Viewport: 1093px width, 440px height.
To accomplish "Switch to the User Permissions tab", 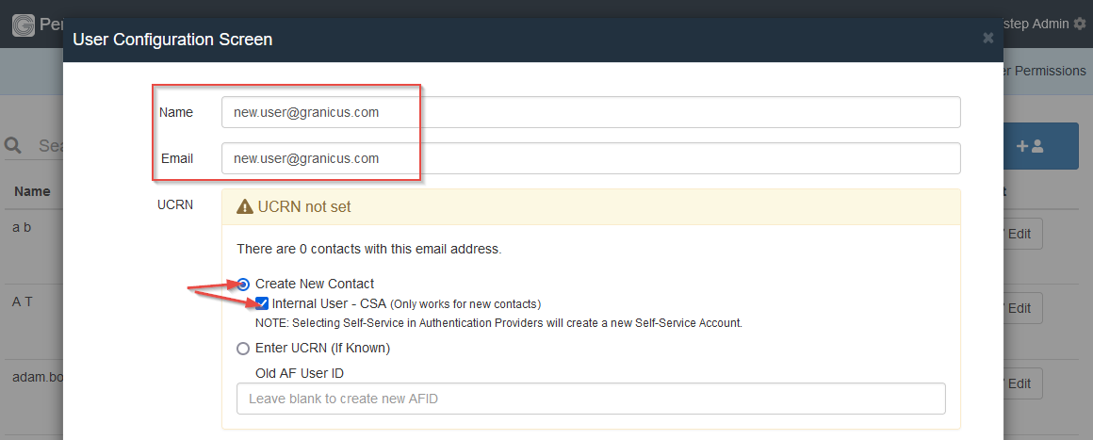I will coord(1046,71).
